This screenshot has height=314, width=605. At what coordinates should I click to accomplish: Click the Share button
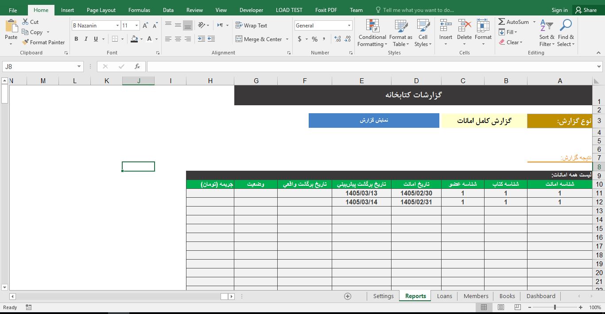(x=586, y=10)
